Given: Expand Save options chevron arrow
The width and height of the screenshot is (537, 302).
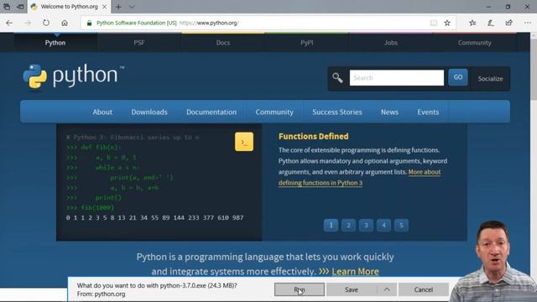Looking at the screenshot, I should tap(387, 289).
